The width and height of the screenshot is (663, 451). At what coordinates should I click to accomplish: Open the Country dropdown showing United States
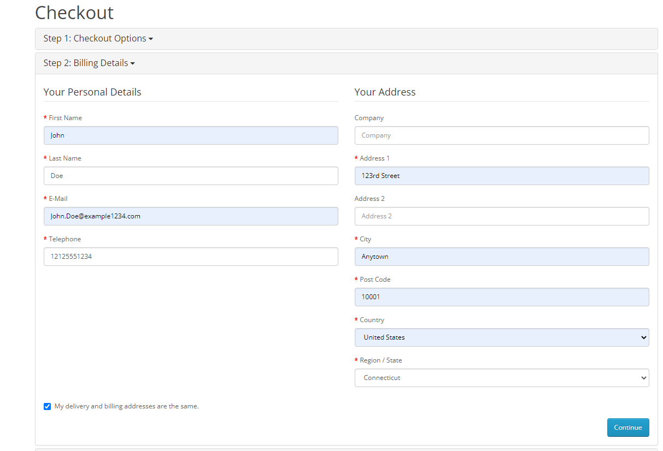pyautogui.click(x=501, y=337)
